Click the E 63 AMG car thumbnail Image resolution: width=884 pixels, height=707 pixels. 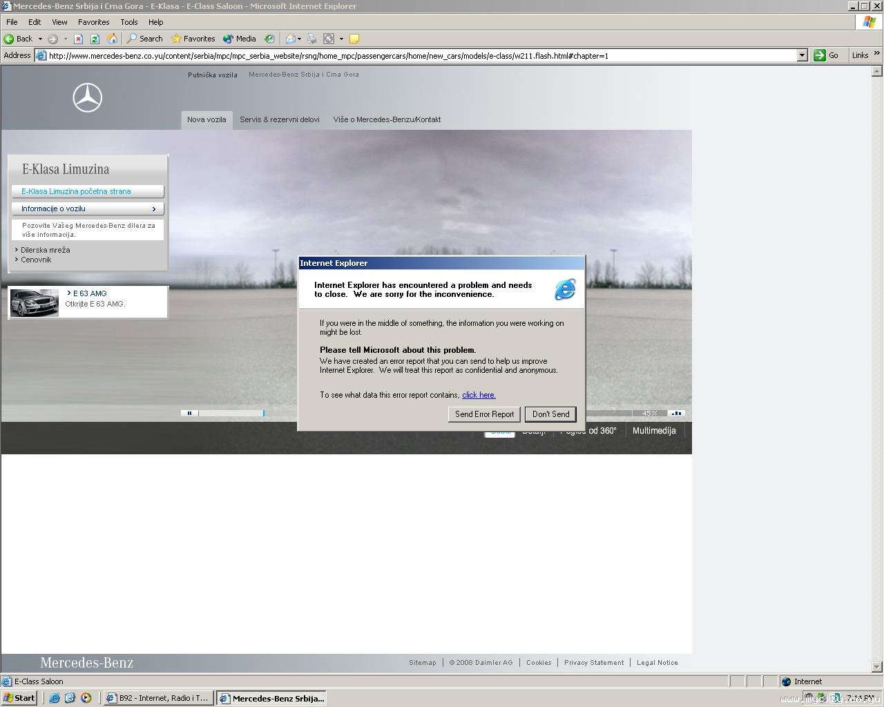point(35,302)
